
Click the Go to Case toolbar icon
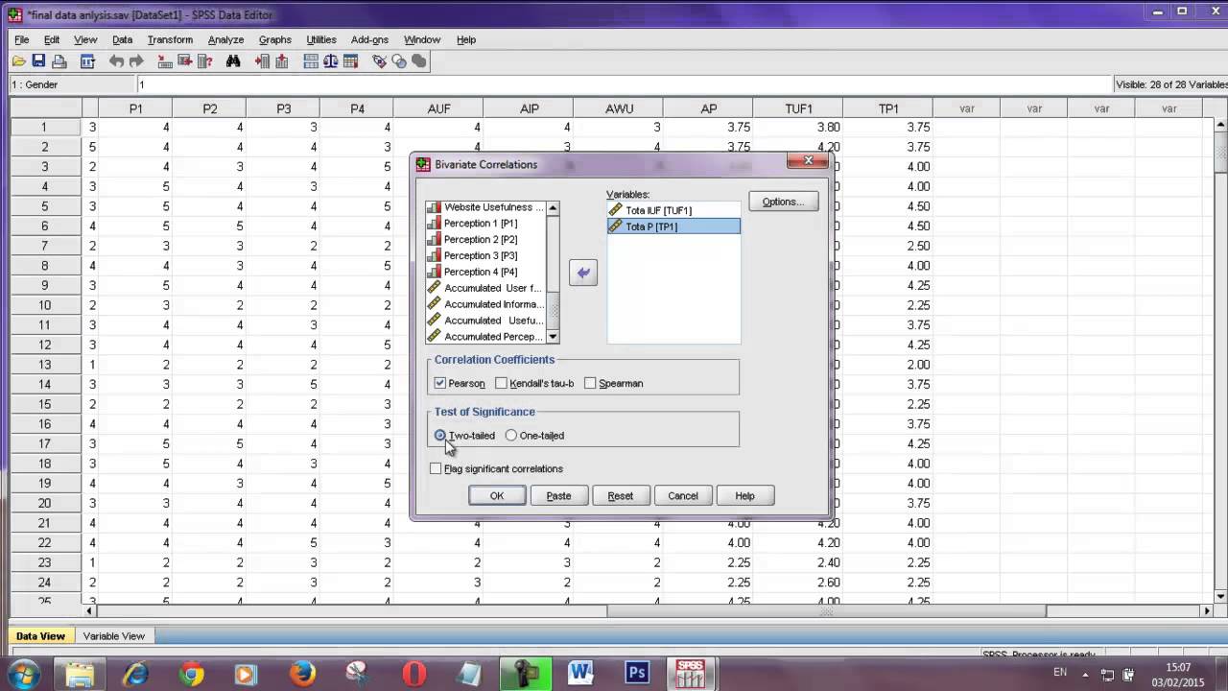tap(165, 60)
